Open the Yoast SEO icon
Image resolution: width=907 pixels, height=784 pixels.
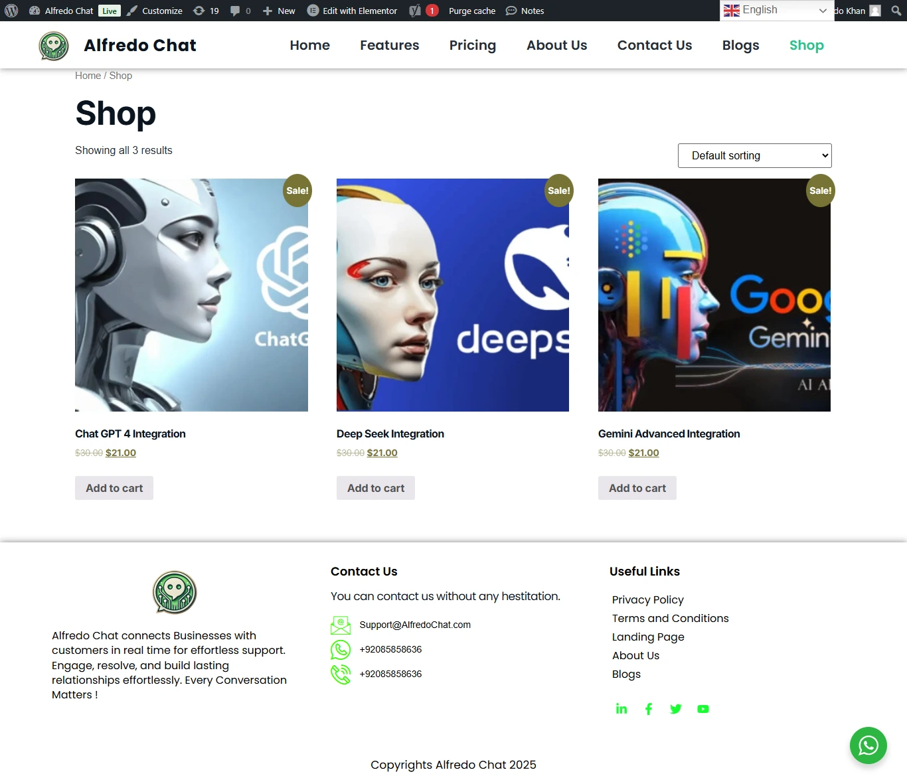415,11
